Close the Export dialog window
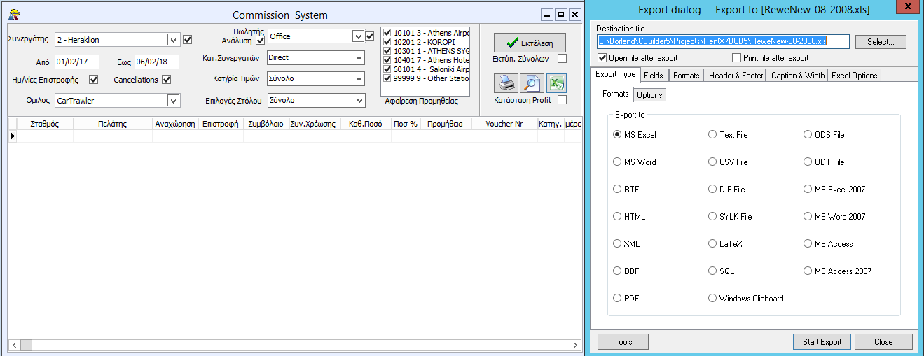 [x=908, y=9]
